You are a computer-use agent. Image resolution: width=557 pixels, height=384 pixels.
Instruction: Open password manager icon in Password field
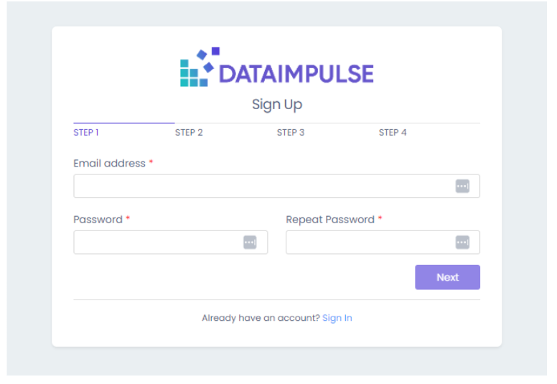(x=250, y=243)
